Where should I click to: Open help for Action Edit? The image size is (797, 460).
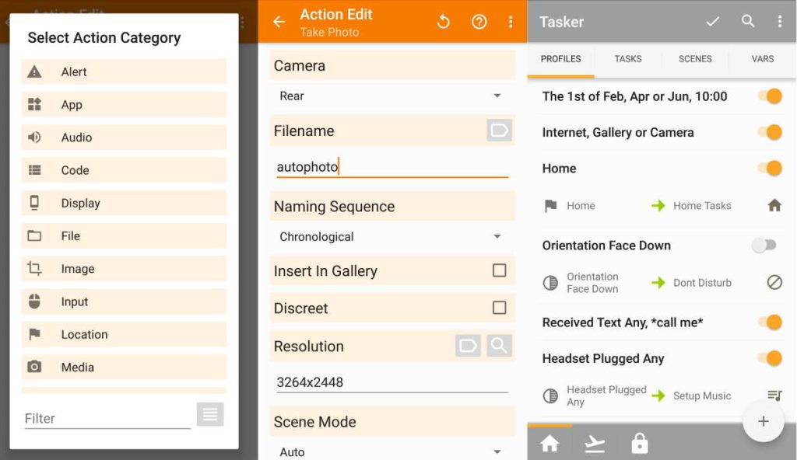(479, 21)
